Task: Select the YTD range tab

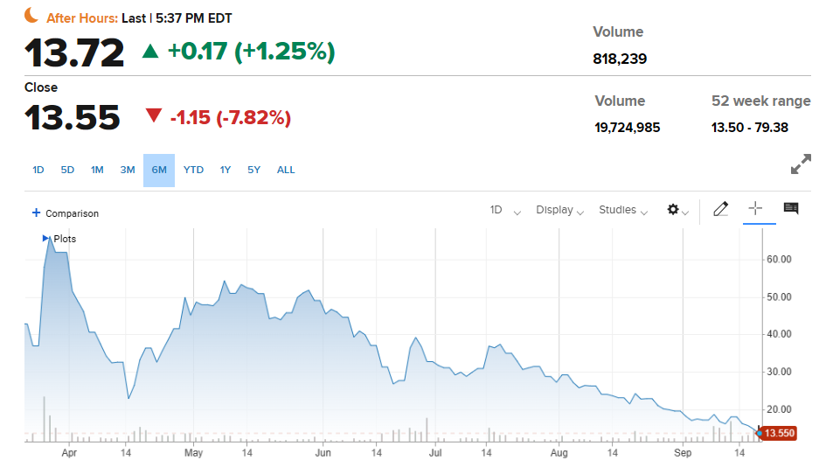Action: tap(193, 170)
